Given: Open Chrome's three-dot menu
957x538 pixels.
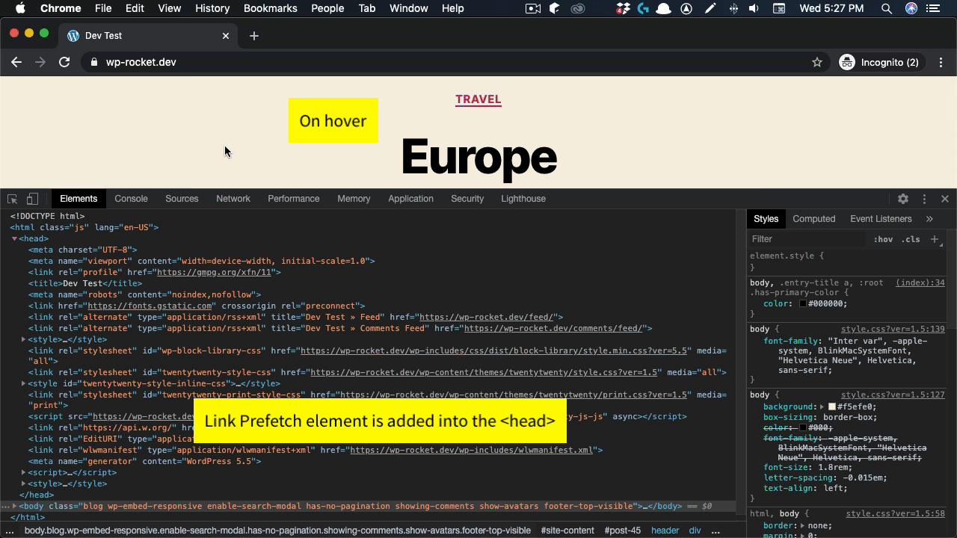Looking at the screenshot, I should click(x=941, y=62).
